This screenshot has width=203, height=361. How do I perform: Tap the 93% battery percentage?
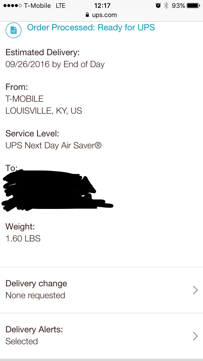point(178,5)
